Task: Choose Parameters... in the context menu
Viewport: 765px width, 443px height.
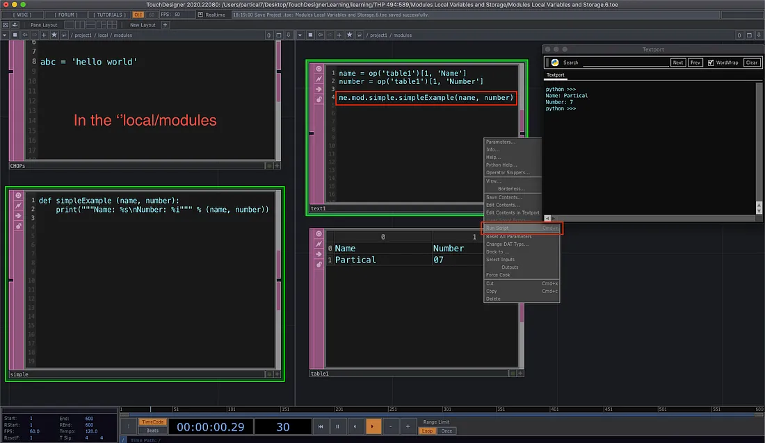Action: point(501,142)
